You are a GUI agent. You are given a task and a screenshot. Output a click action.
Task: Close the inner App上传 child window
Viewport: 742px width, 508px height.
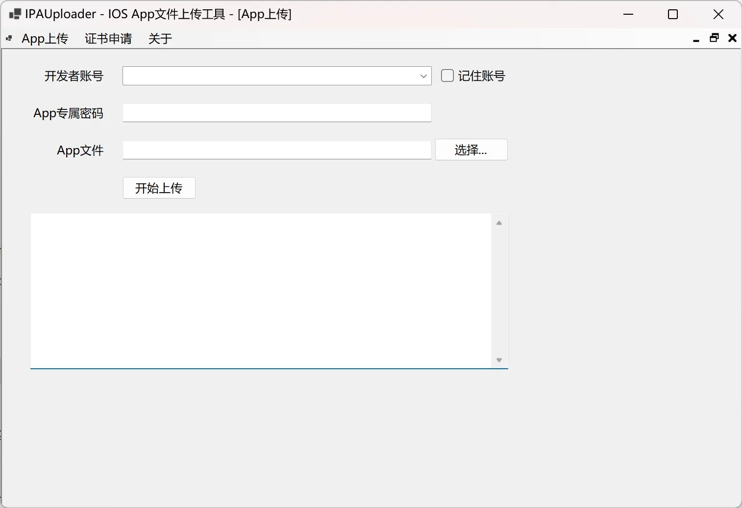732,38
